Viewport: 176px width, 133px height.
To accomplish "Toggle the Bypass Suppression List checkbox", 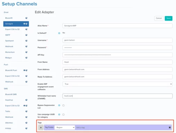I will pyautogui.click(x=64, y=105).
